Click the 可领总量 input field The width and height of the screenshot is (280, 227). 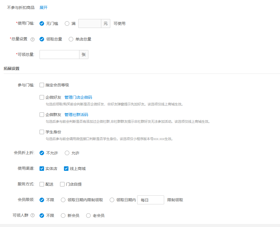point(59,54)
